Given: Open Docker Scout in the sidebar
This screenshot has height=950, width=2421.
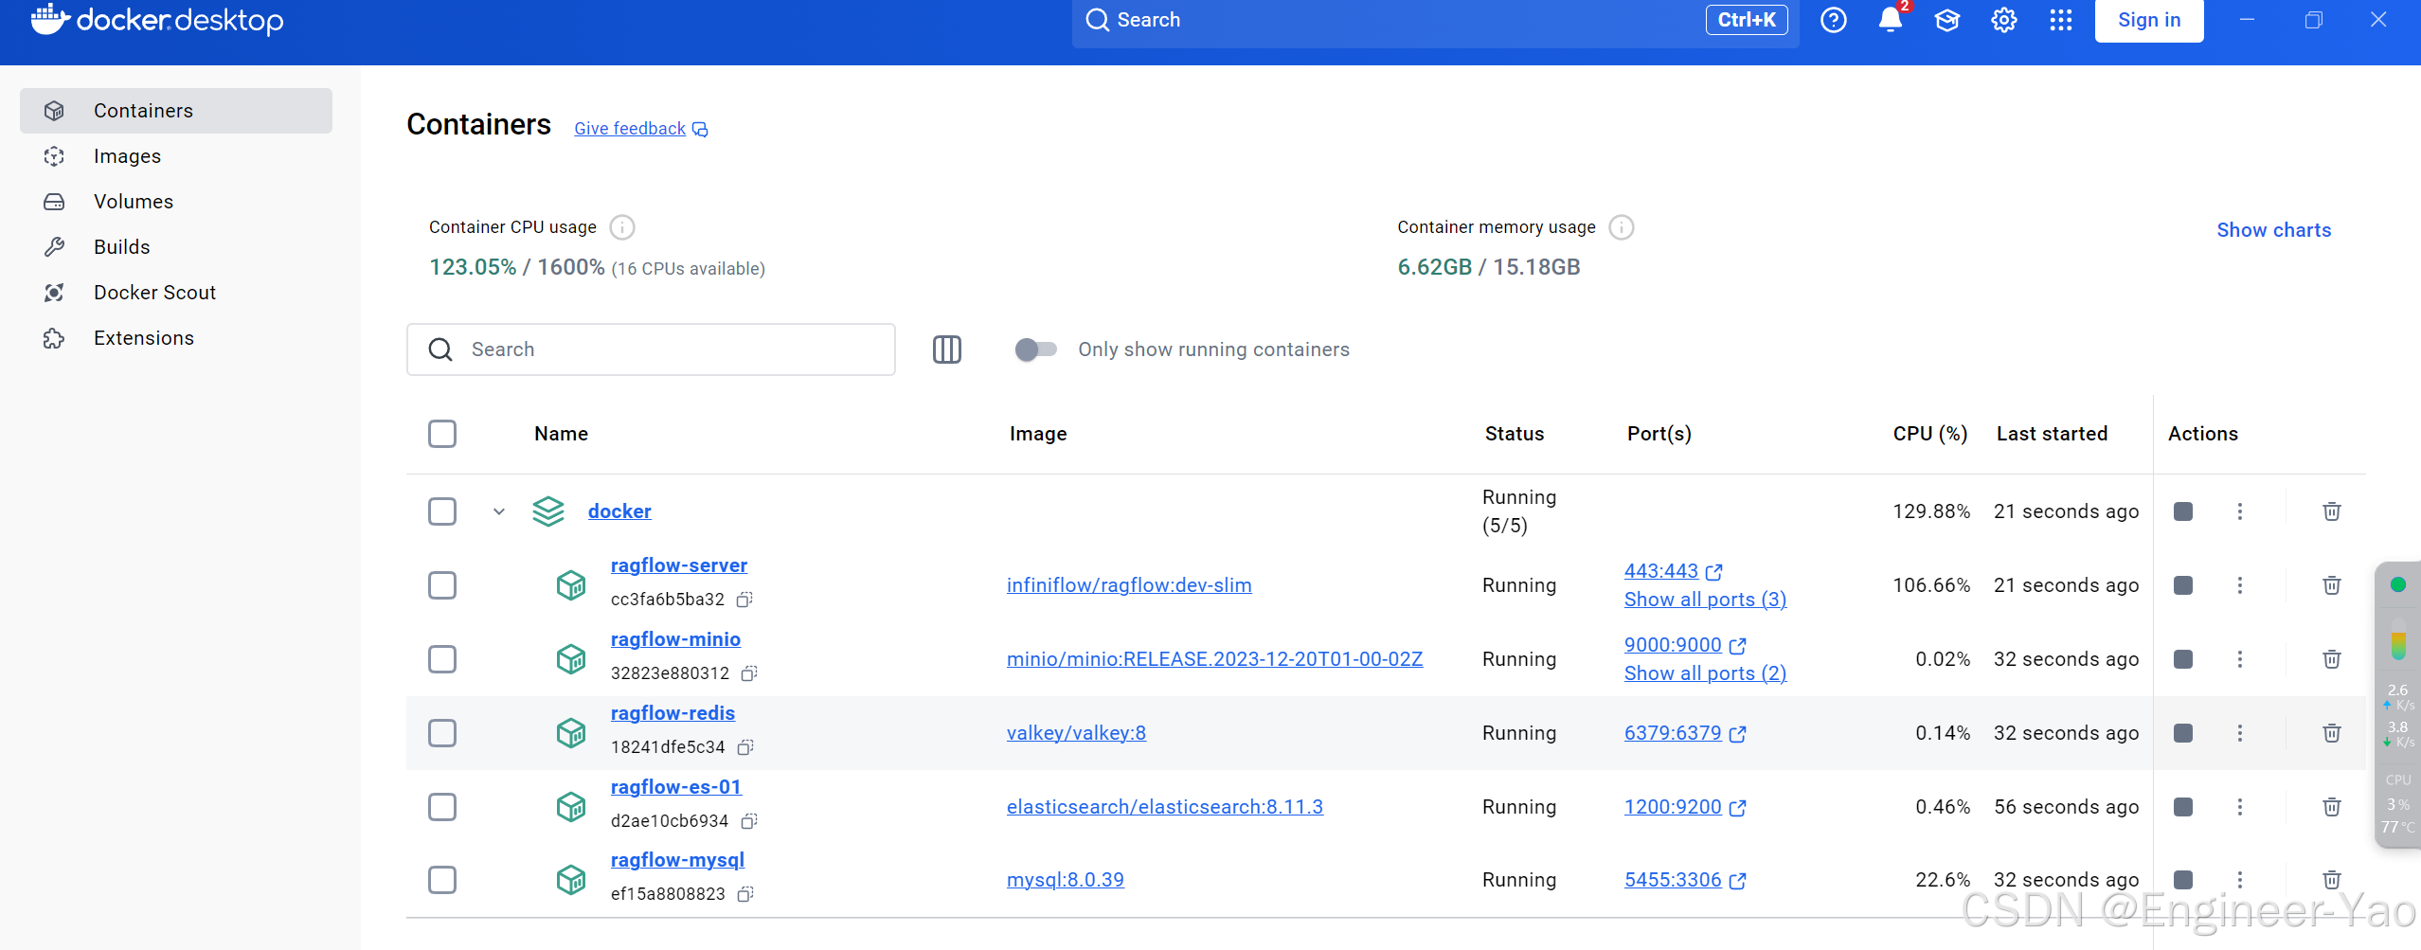Looking at the screenshot, I should [176, 293].
